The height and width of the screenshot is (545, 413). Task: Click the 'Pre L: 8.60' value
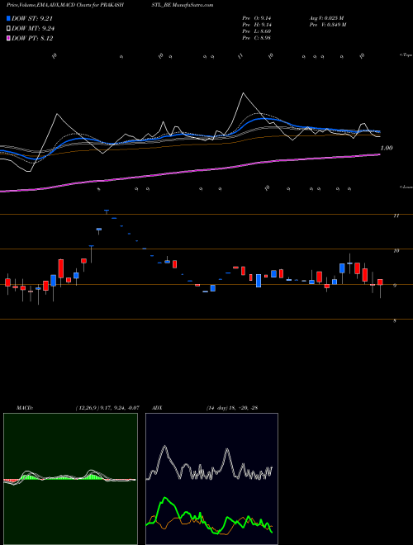[257, 31]
